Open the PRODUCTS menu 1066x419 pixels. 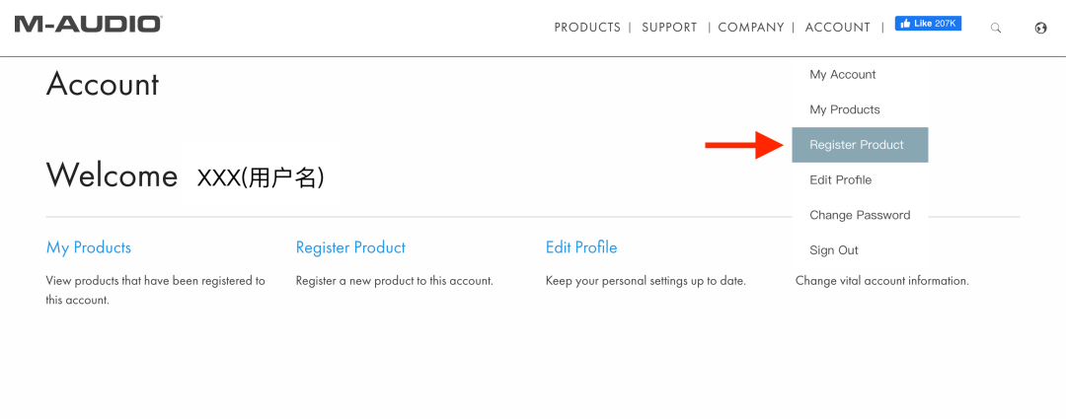tap(587, 28)
